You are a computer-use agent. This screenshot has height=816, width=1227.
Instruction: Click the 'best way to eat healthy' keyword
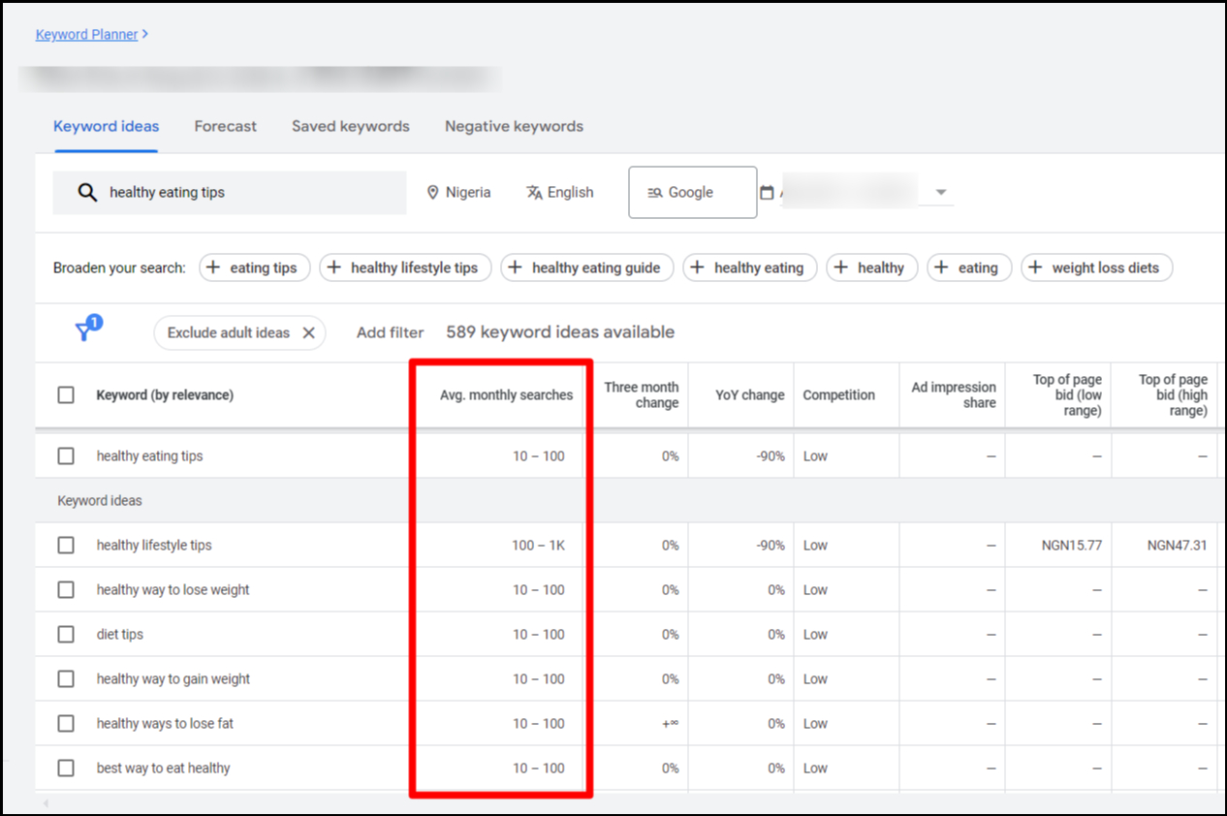pos(164,768)
